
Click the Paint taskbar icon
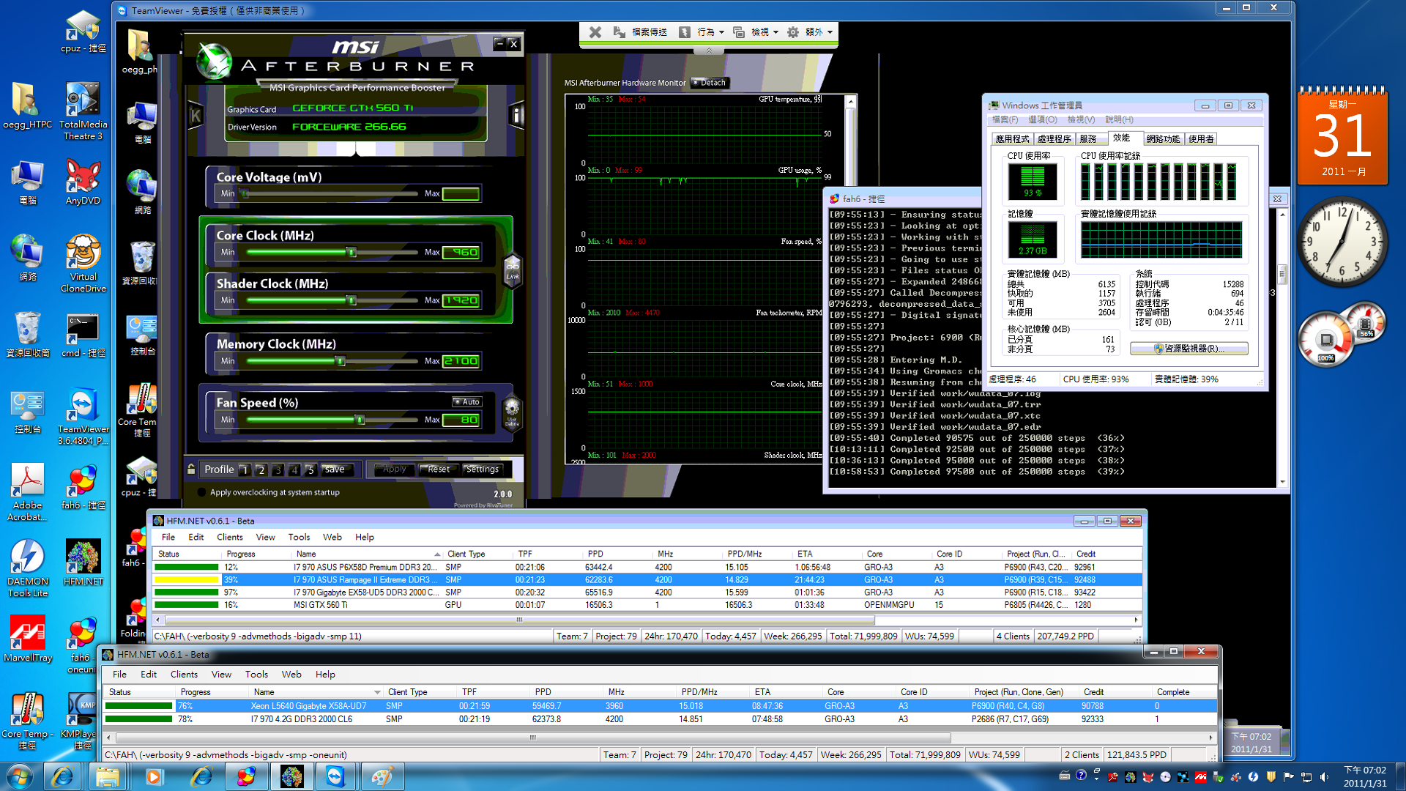click(x=382, y=776)
